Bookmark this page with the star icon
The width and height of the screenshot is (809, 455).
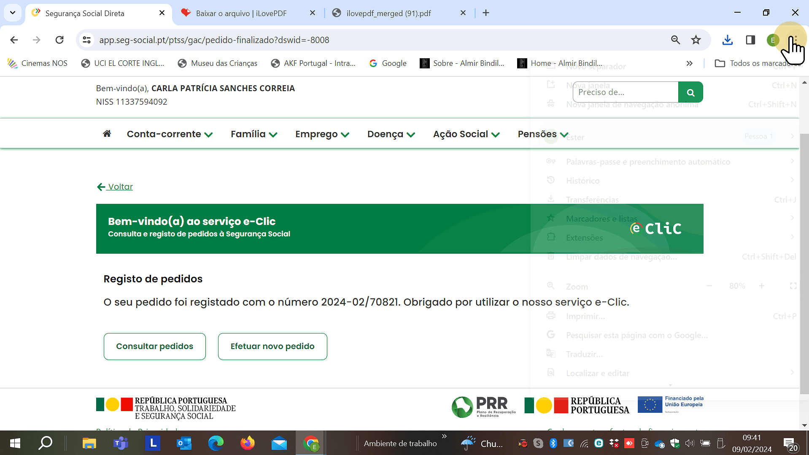tap(696, 40)
